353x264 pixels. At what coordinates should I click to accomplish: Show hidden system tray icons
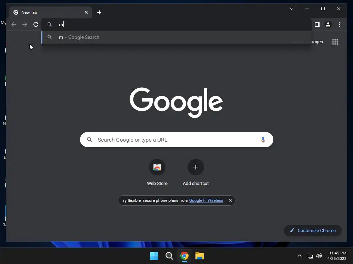[300, 256]
